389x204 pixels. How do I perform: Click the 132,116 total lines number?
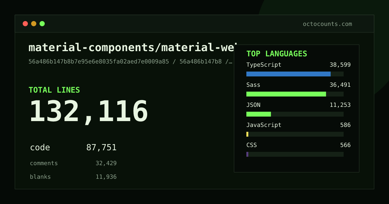pyautogui.click(x=88, y=112)
